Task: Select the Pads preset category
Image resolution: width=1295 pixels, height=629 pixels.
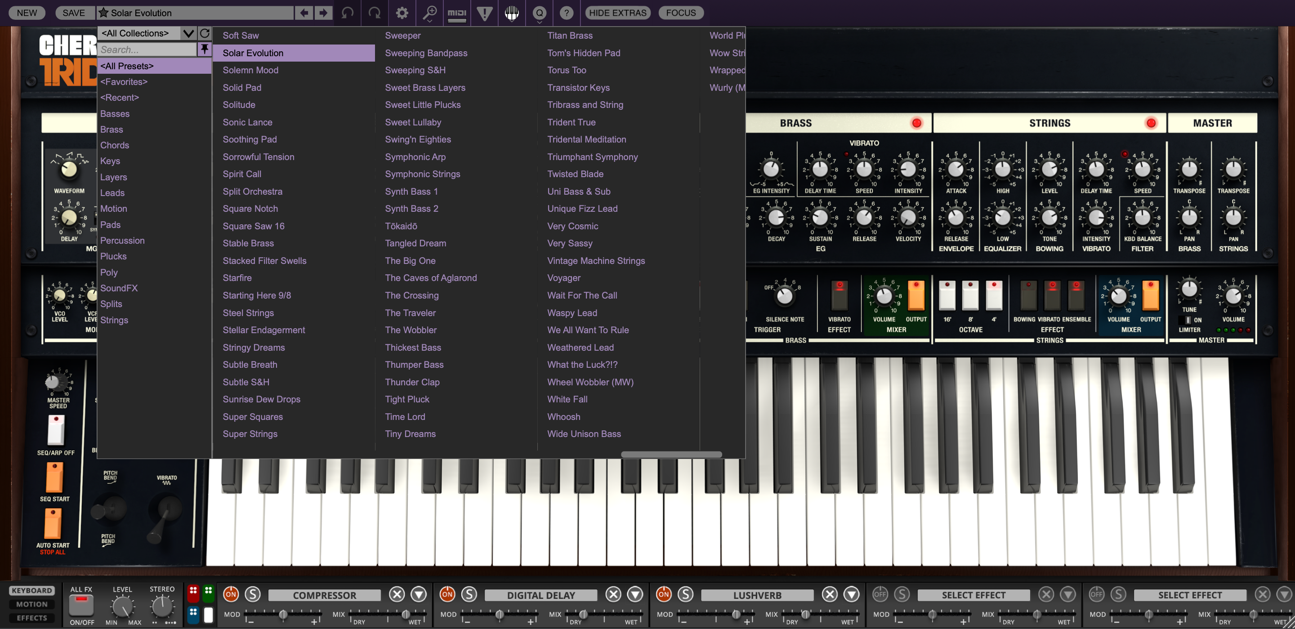Action: (110, 225)
